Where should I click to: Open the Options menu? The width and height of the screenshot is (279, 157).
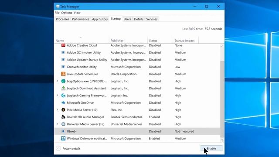pos(67,13)
